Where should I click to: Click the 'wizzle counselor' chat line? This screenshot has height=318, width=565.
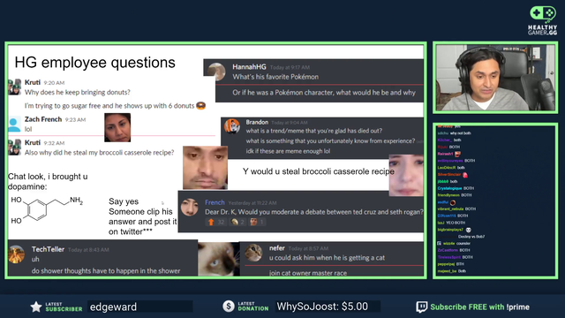point(453,244)
